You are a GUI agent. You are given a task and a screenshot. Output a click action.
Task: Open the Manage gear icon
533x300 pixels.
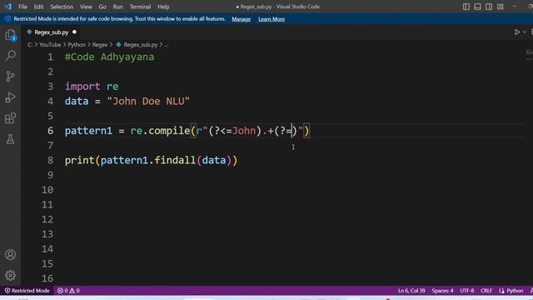click(11, 275)
